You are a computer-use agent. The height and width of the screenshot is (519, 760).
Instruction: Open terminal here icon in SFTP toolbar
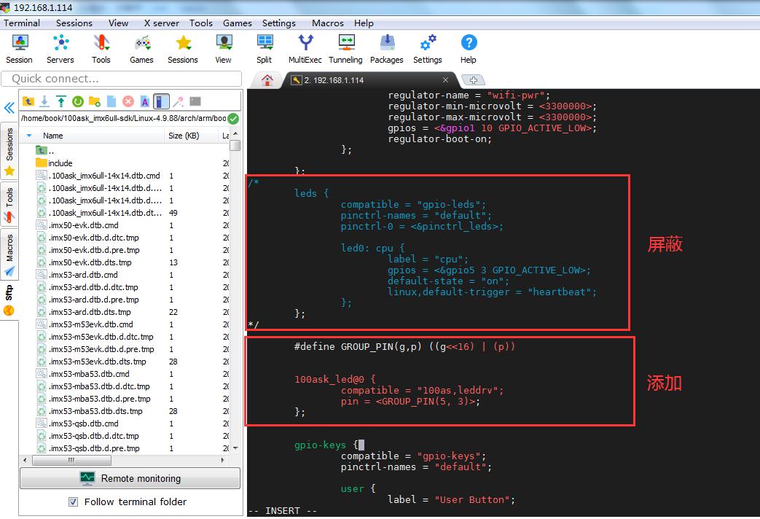click(x=195, y=101)
